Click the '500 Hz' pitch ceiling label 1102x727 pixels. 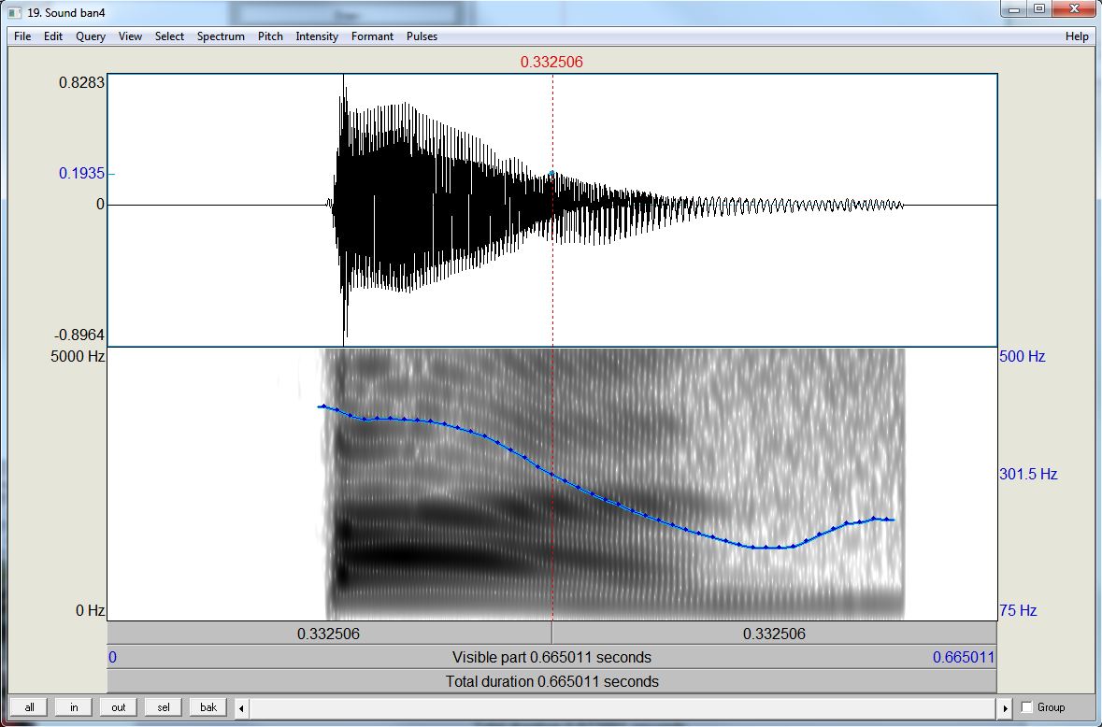point(1023,356)
